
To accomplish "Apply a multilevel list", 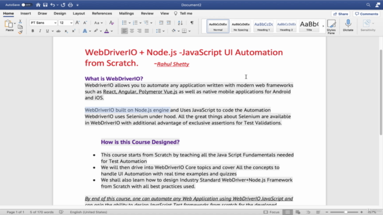I will pos(146,23).
